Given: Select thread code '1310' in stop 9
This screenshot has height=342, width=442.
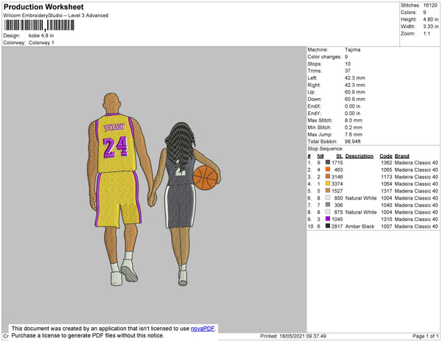Looking at the screenshot, I should pos(387,219).
